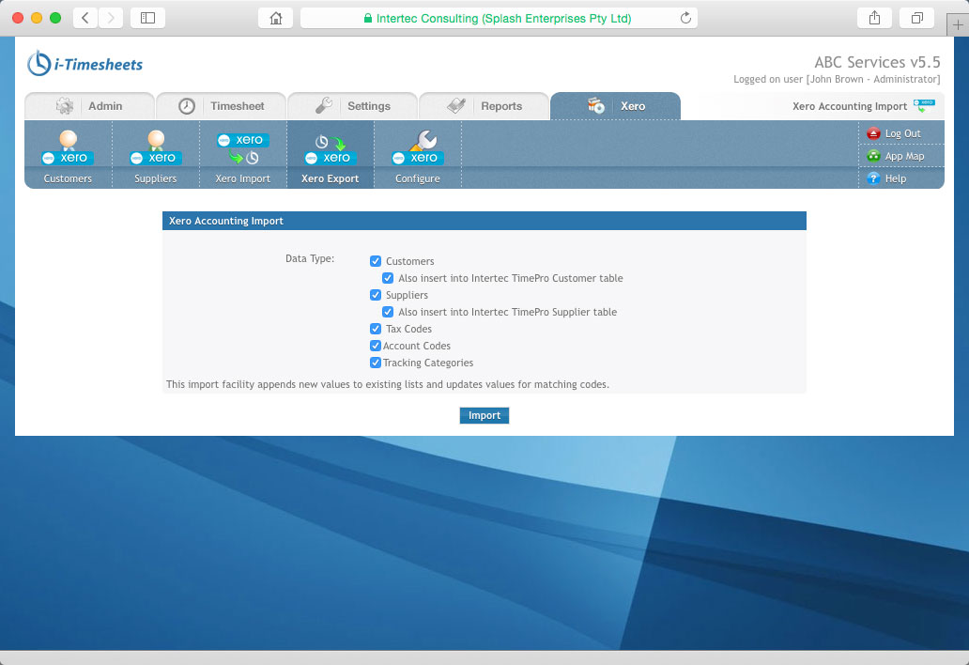Switch to the Admin tab
The image size is (969, 665).
[89, 106]
